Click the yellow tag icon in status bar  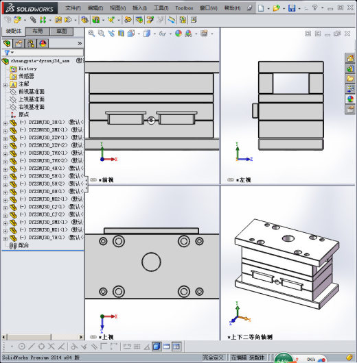(349, 358)
